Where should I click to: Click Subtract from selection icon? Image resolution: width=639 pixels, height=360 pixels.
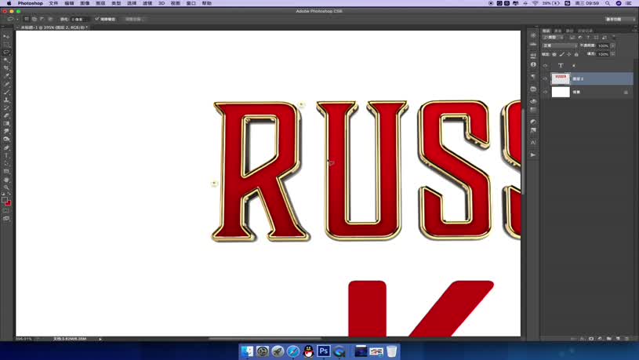42,19
